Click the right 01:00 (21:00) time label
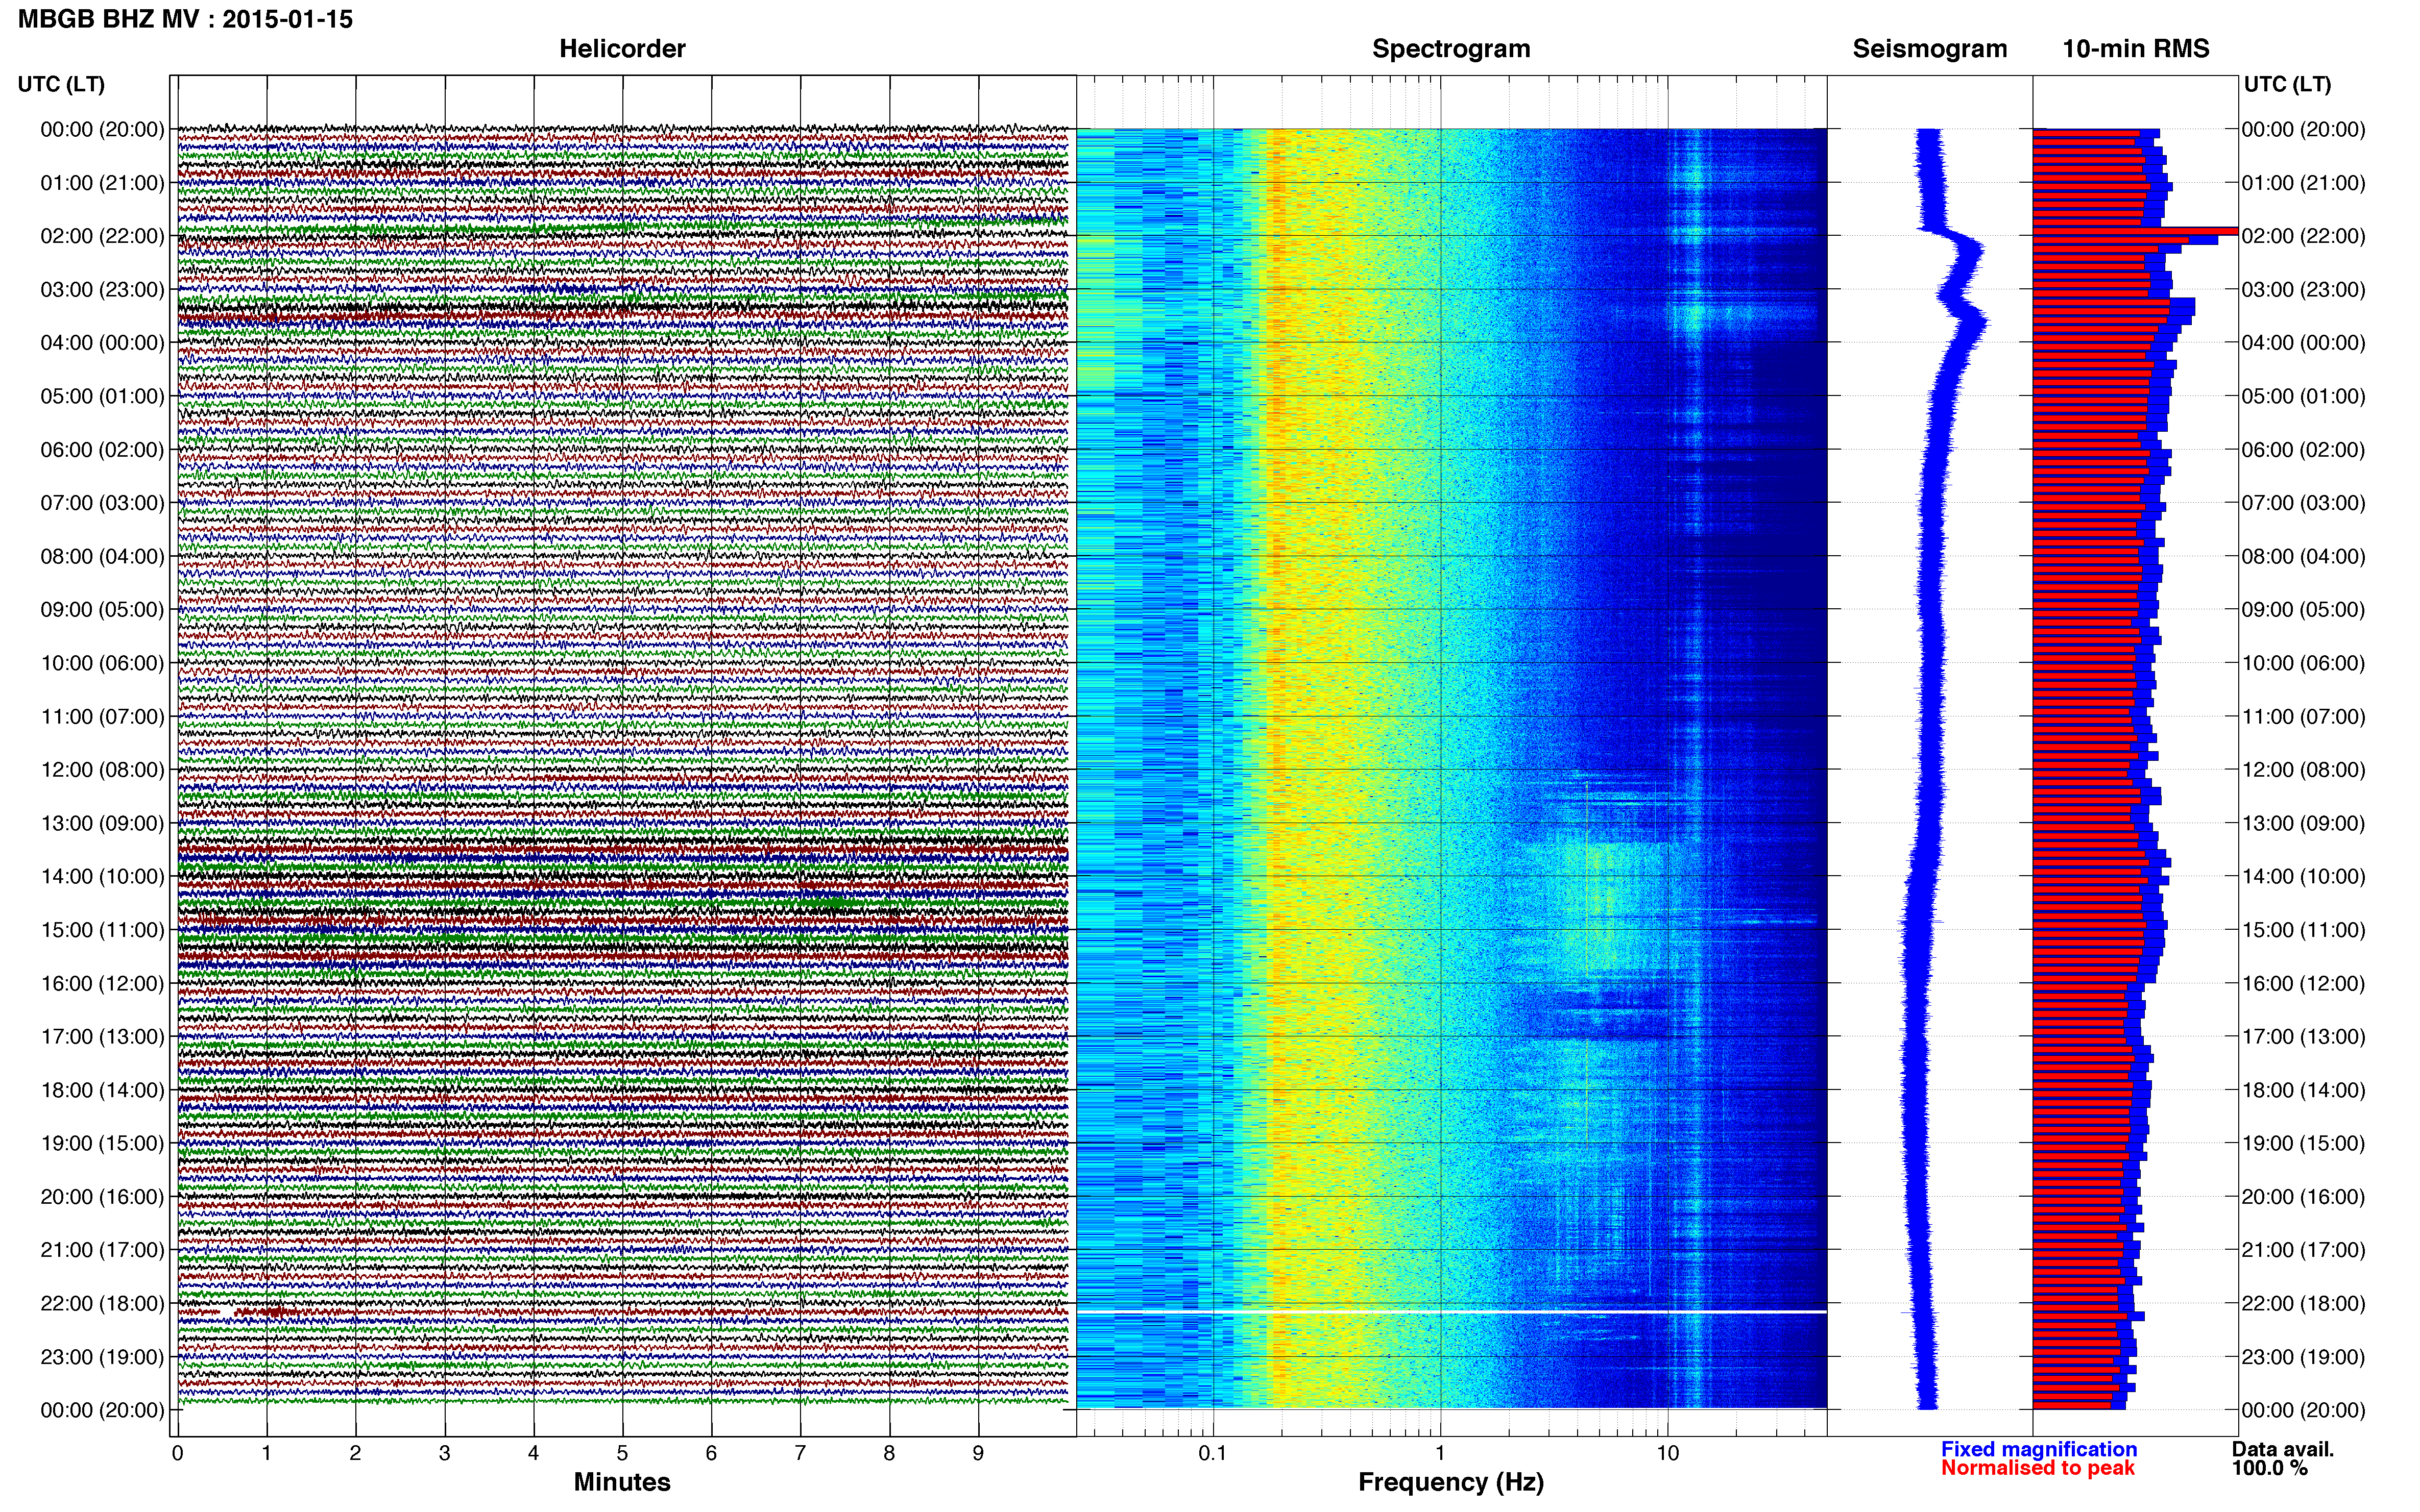 tap(2304, 183)
